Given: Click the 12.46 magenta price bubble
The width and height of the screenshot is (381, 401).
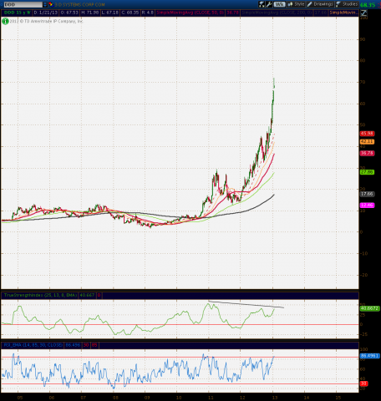Looking at the screenshot, I should point(367,206).
